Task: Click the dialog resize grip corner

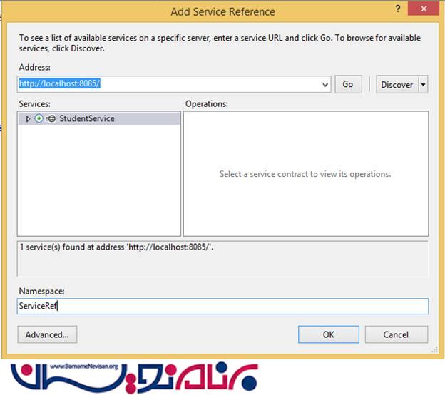Action: (x=435, y=350)
